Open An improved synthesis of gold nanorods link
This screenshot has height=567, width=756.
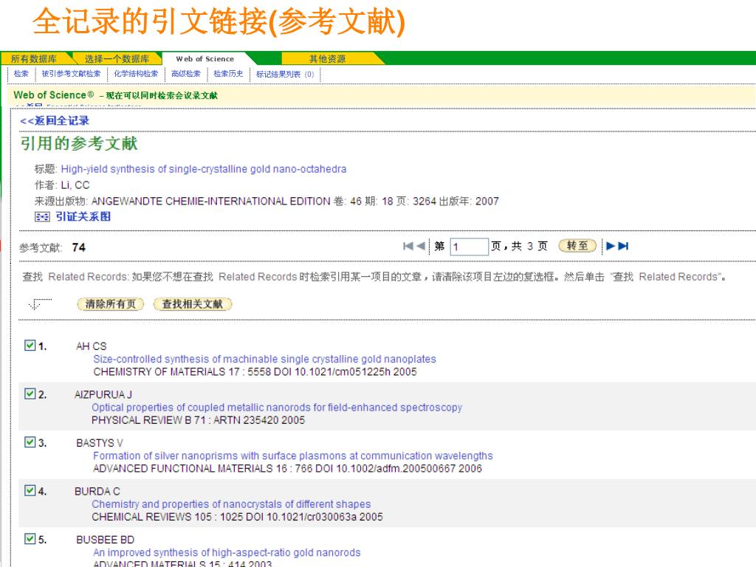click(x=227, y=552)
